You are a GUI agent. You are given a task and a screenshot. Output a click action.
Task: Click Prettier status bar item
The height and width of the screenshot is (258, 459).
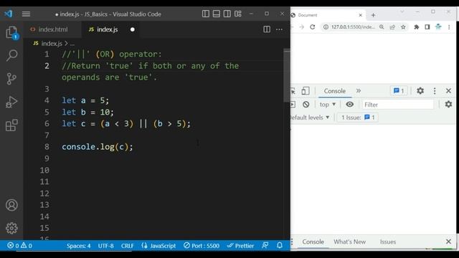pyautogui.click(x=240, y=246)
